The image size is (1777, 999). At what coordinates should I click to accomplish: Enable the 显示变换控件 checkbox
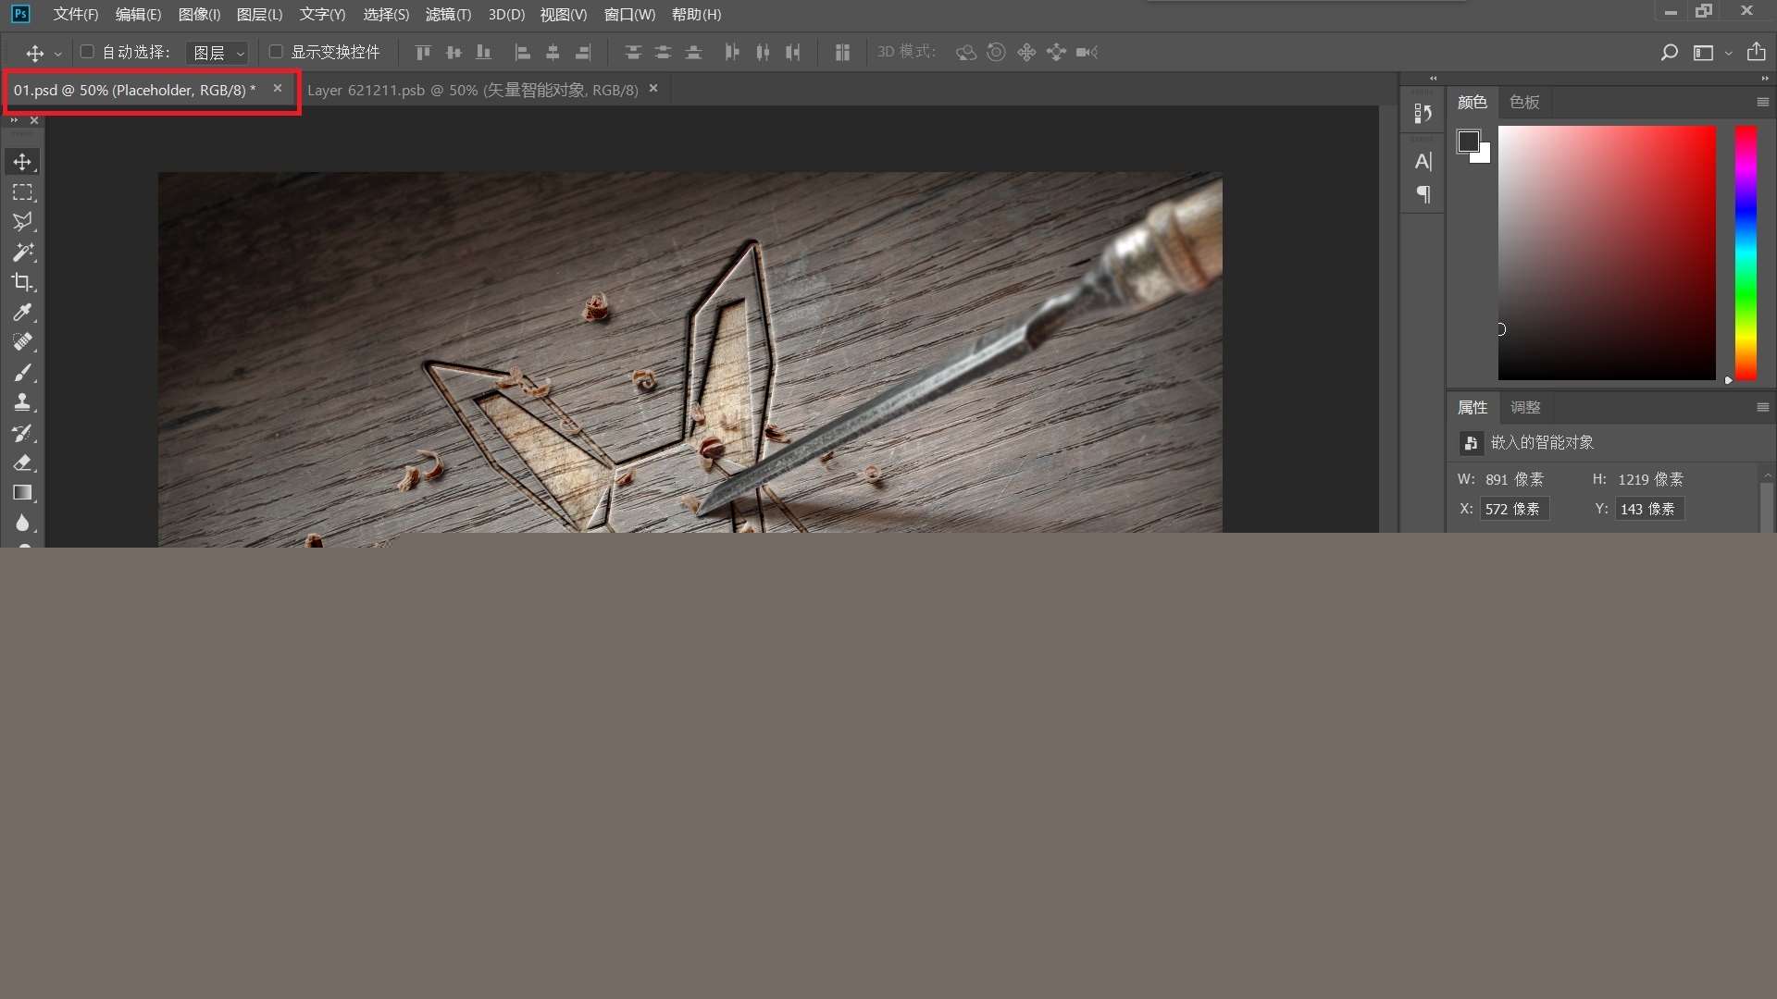click(x=276, y=52)
